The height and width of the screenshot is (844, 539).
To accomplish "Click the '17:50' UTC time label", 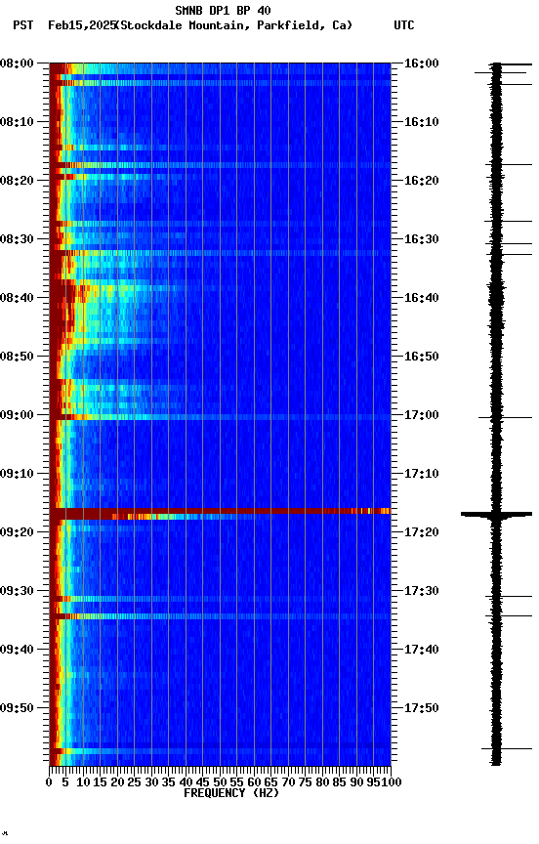I will tap(422, 708).
